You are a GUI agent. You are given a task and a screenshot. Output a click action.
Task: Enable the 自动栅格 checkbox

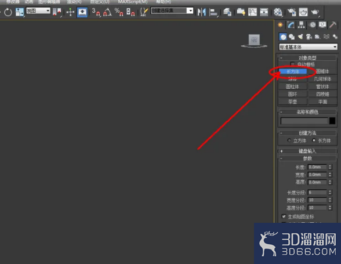pos(292,64)
